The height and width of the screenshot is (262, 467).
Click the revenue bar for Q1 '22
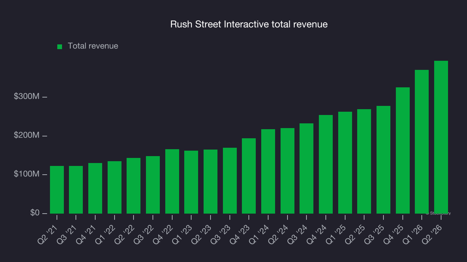115,187
